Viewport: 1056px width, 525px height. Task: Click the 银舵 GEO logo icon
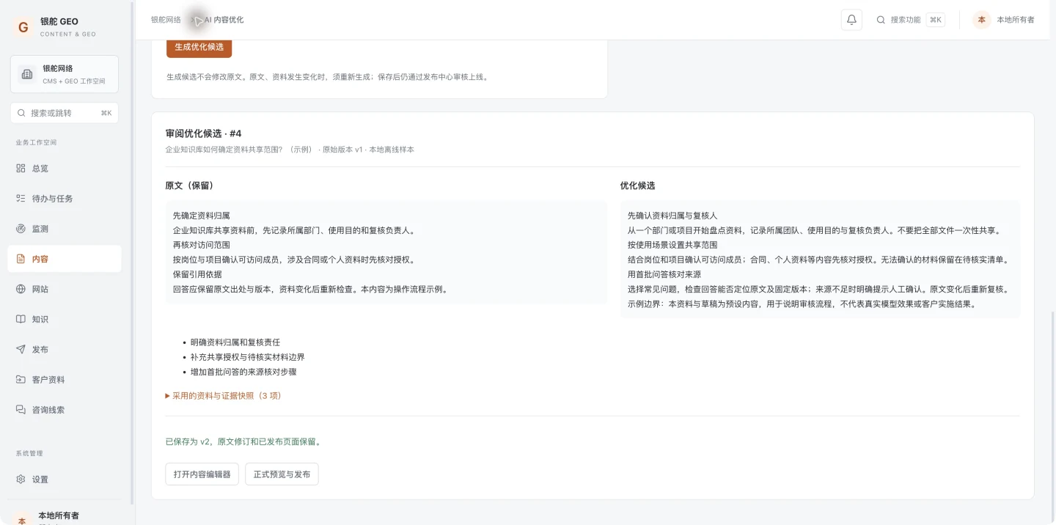[23, 27]
